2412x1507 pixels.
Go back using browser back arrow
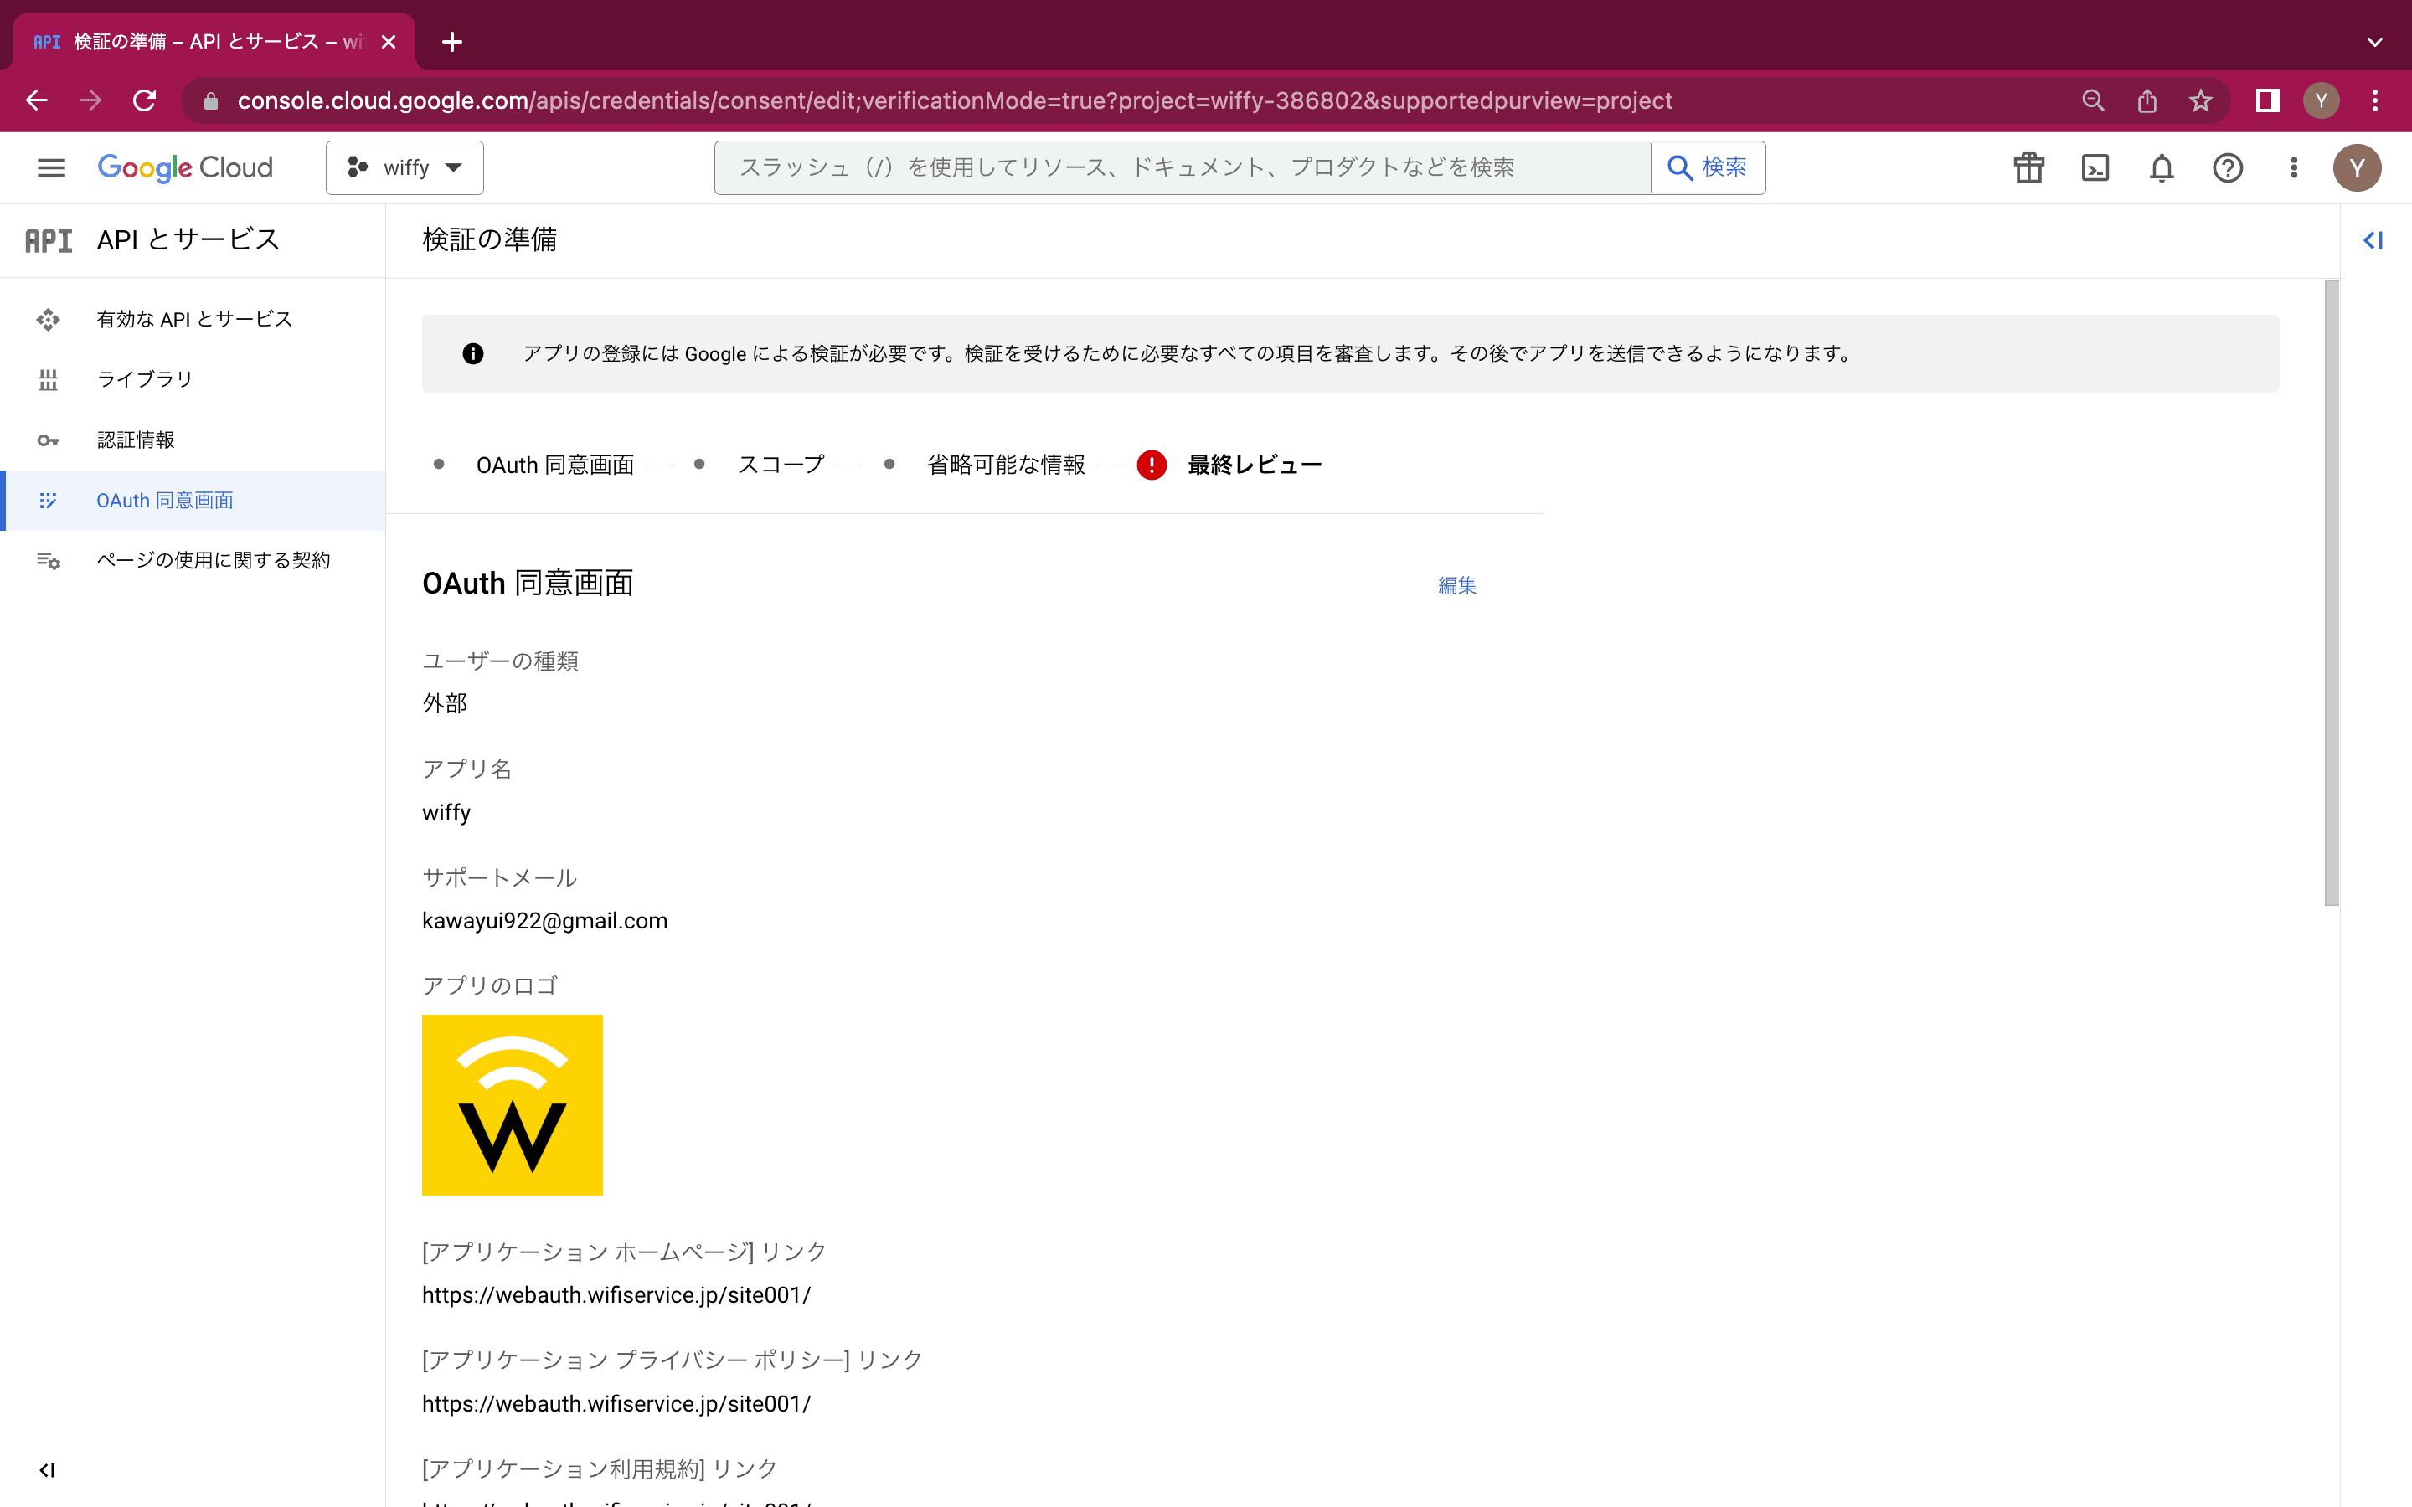coord(37,100)
